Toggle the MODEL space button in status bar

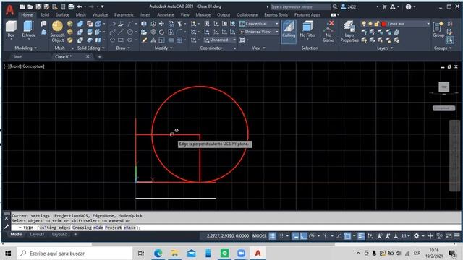[259, 236]
